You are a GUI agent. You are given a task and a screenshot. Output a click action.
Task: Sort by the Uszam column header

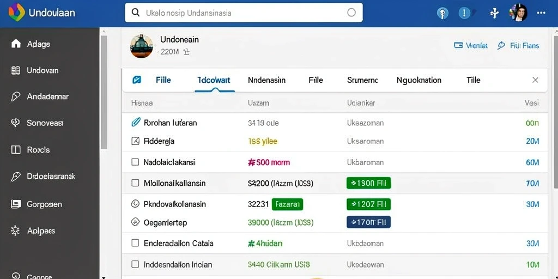click(x=258, y=103)
